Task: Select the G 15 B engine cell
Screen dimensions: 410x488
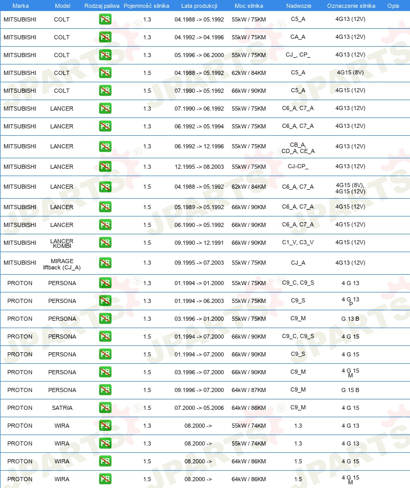Action: tap(350, 390)
